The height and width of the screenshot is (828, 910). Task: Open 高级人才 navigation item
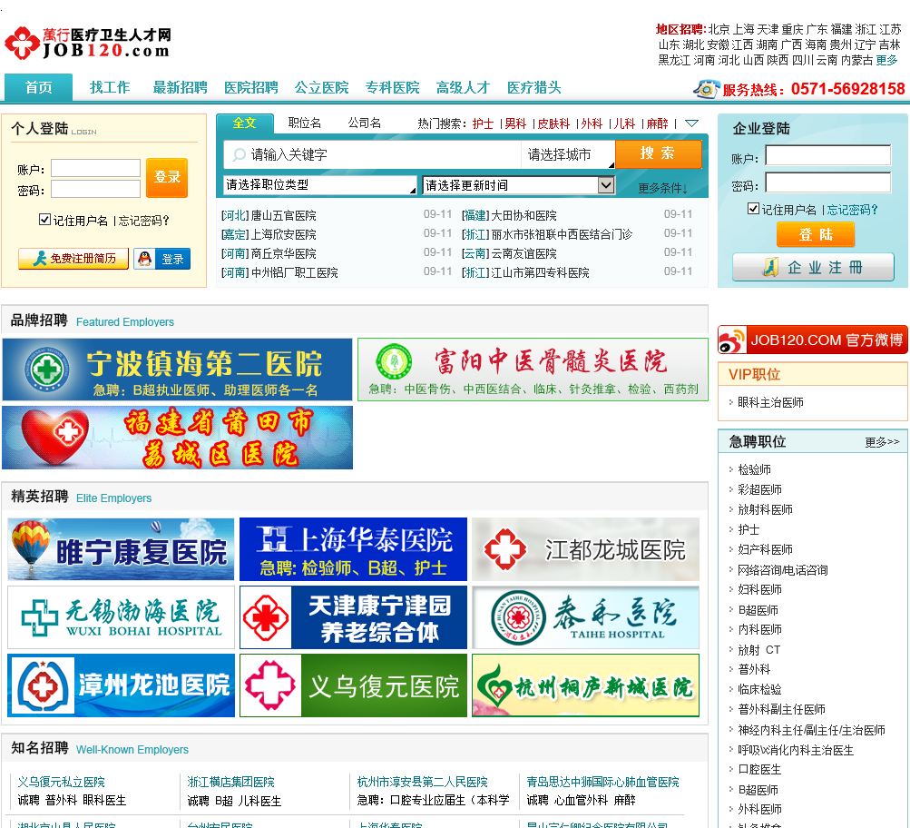click(463, 88)
